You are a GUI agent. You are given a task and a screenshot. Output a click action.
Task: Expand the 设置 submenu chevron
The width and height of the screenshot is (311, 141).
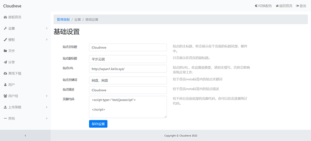click(47, 29)
